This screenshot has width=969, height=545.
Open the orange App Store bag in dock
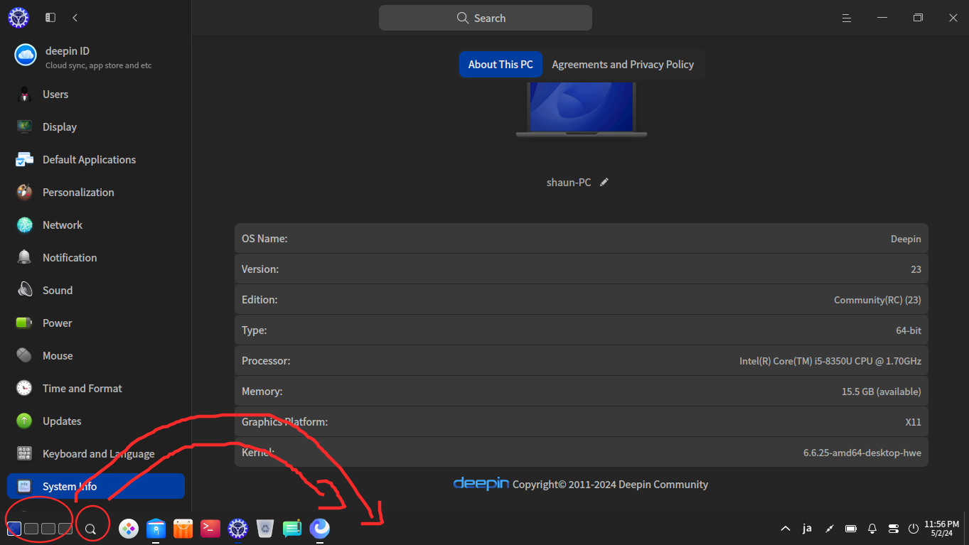(x=183, y=529)
